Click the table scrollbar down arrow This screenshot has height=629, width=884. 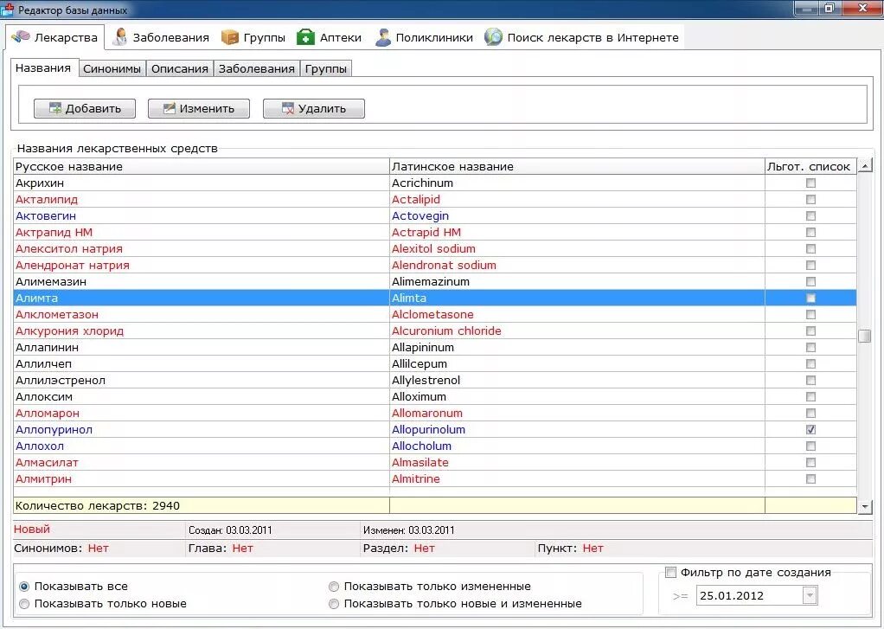click(865, 507)
